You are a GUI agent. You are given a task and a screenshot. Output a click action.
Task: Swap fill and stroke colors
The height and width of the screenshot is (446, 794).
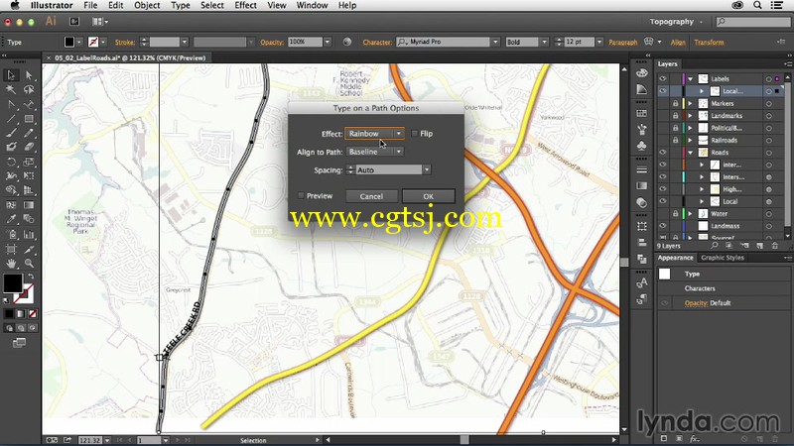pos(31,277)
